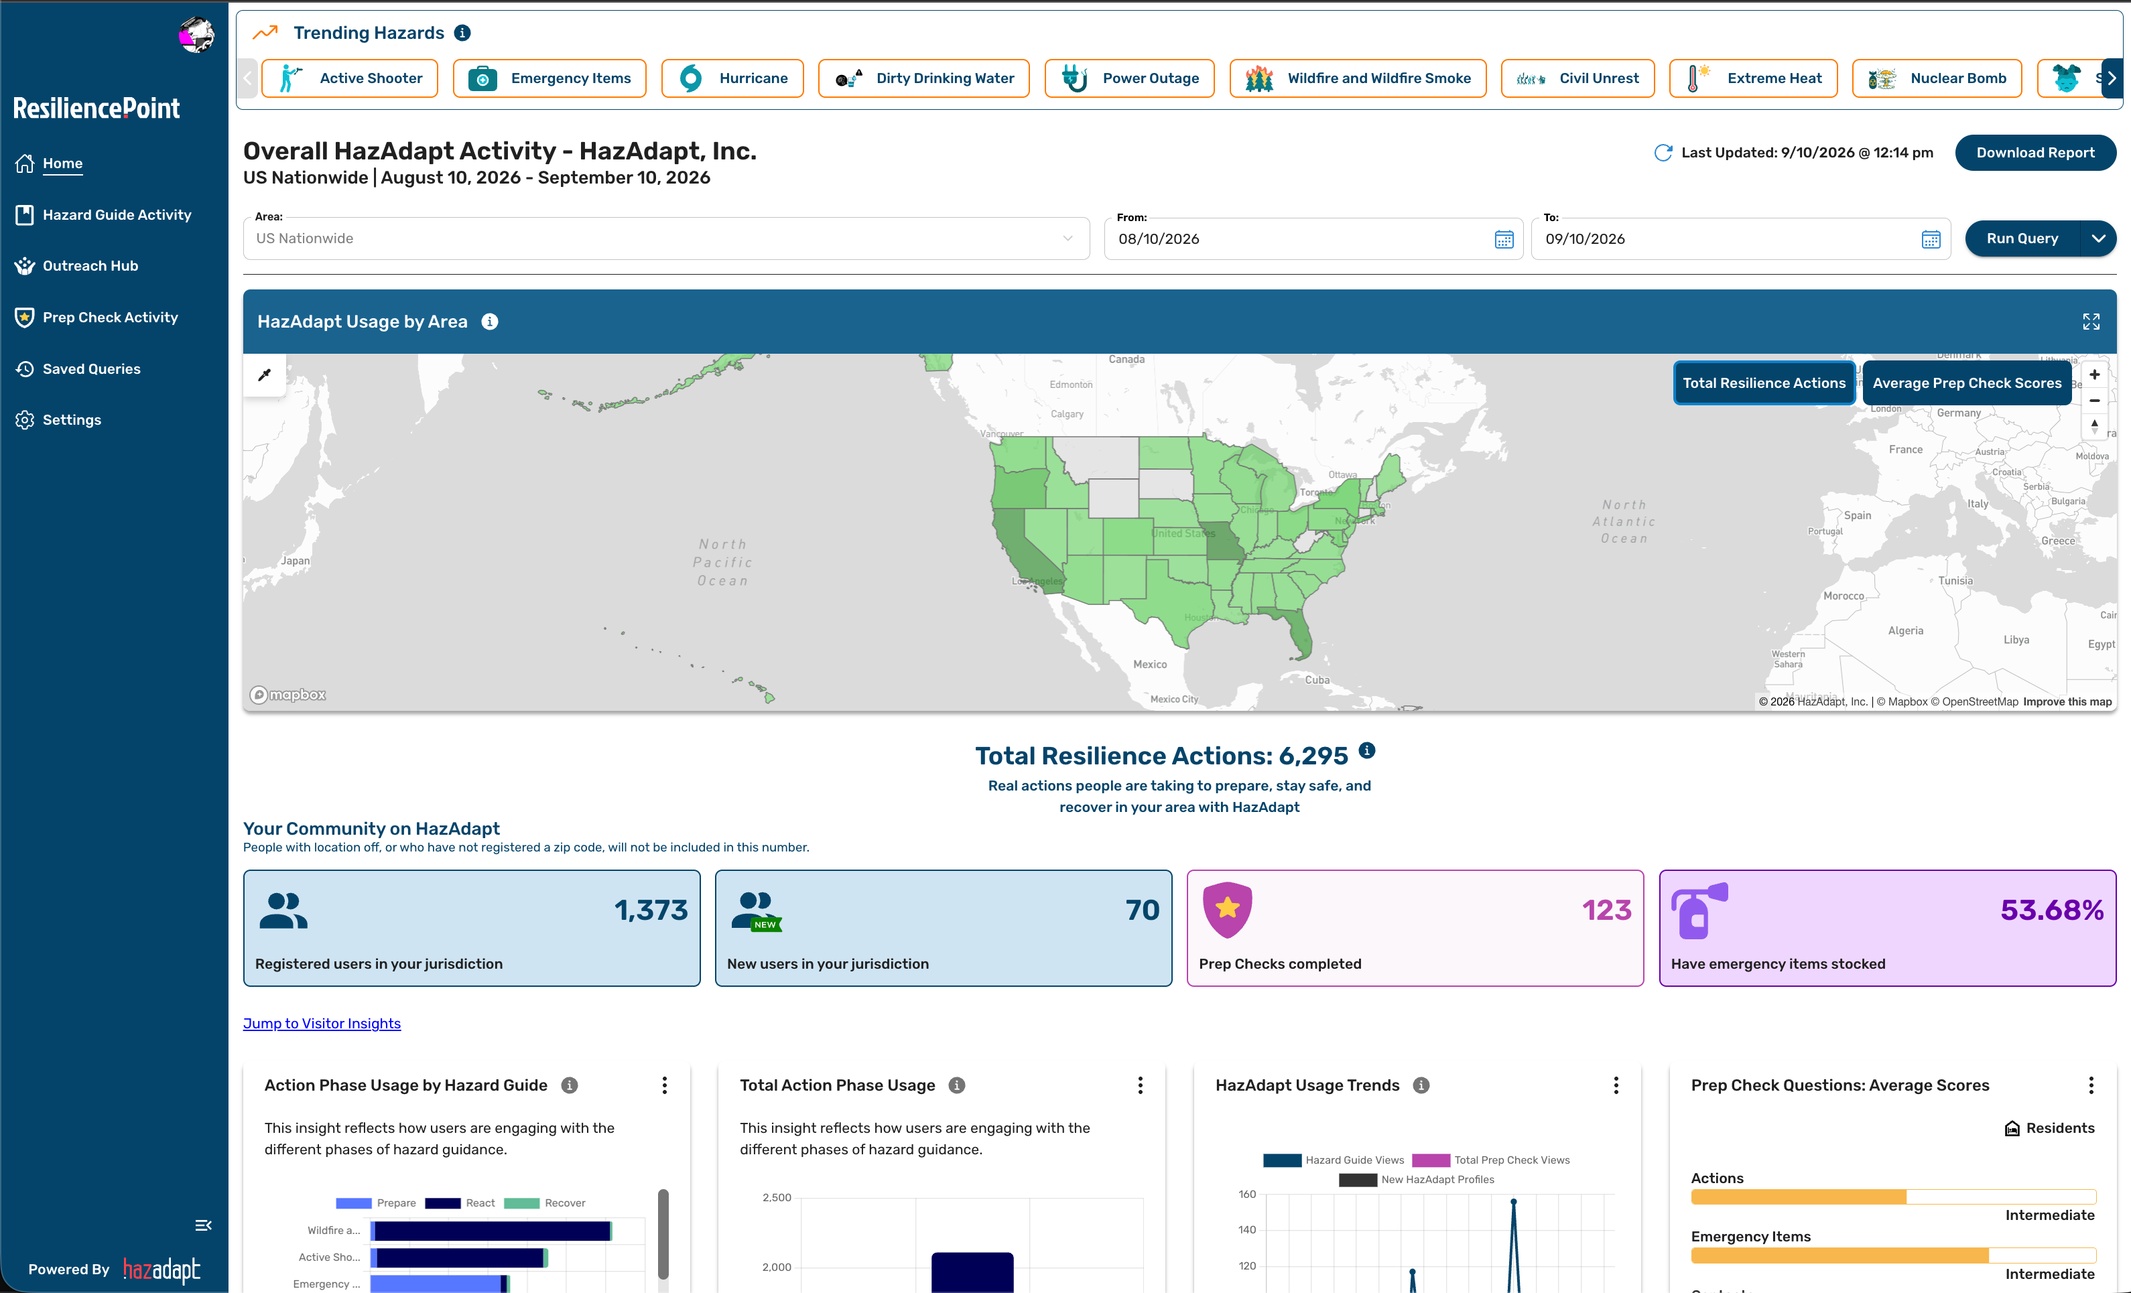Expand the map to fullscreen
Screen dimensions: 2131x1293
click(x=2090, y=322)
